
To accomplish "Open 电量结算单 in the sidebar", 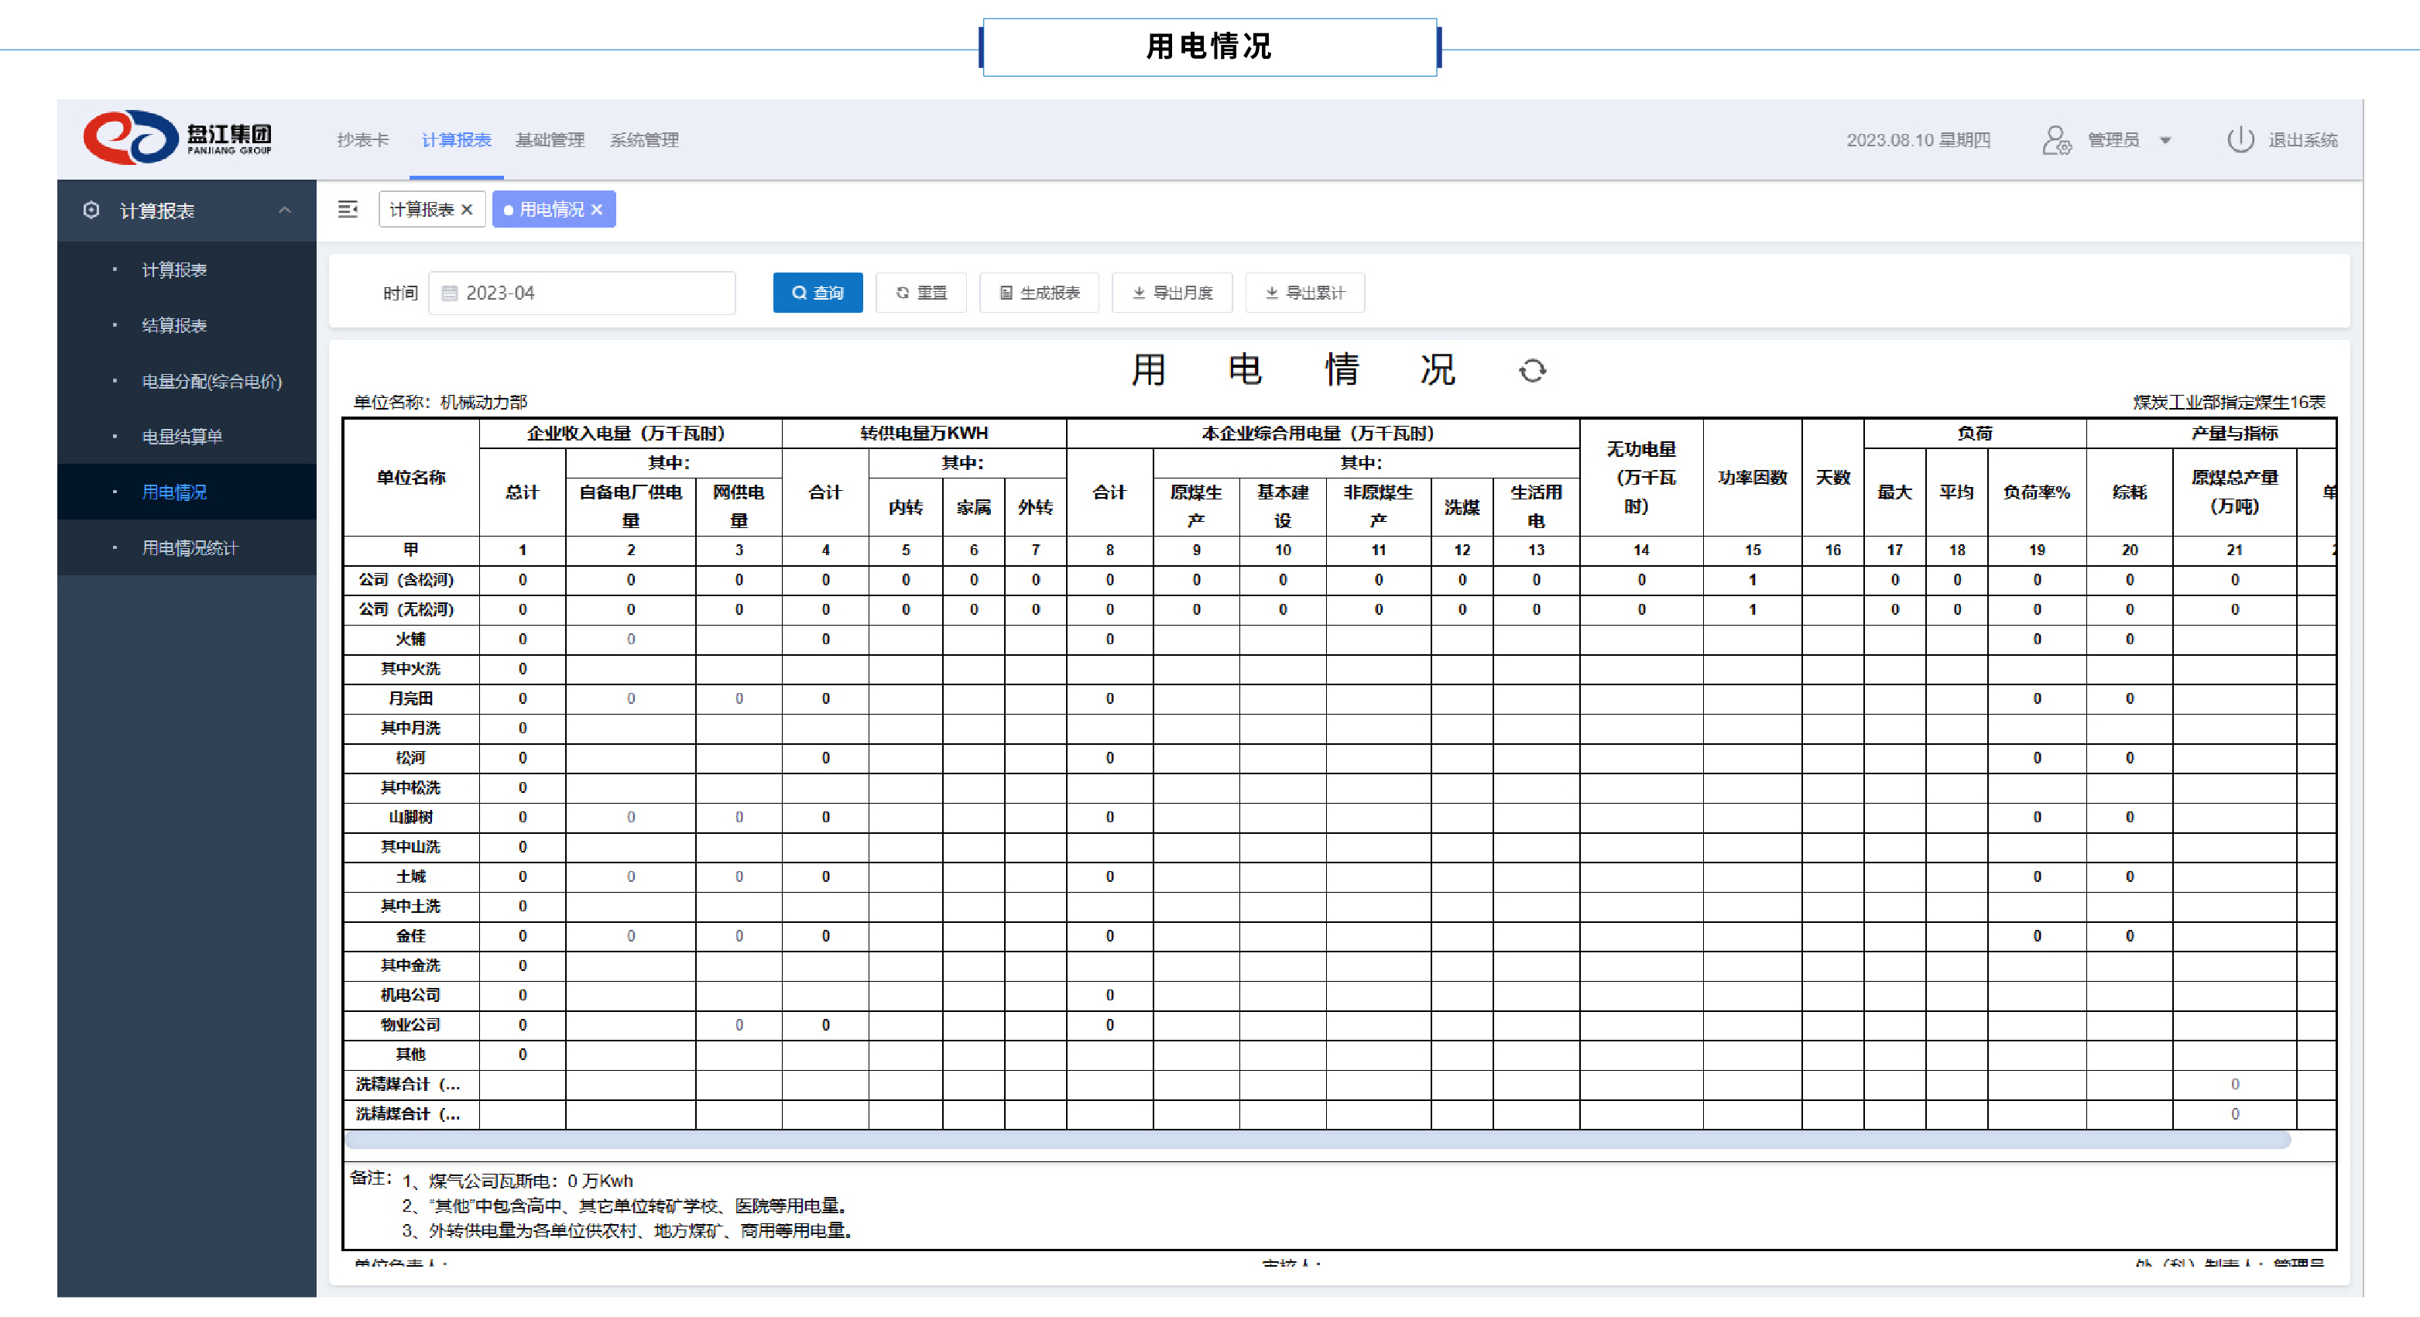I will pos(182,437).
